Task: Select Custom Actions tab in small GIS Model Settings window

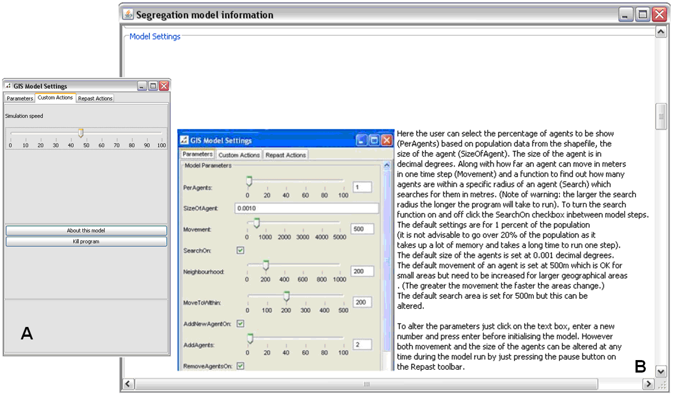Action: point(55,98)
